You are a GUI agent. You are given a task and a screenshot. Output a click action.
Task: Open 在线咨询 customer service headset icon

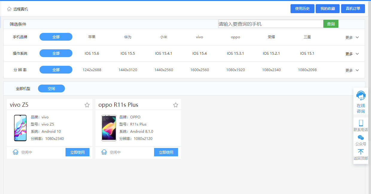[x=361, y=96]
